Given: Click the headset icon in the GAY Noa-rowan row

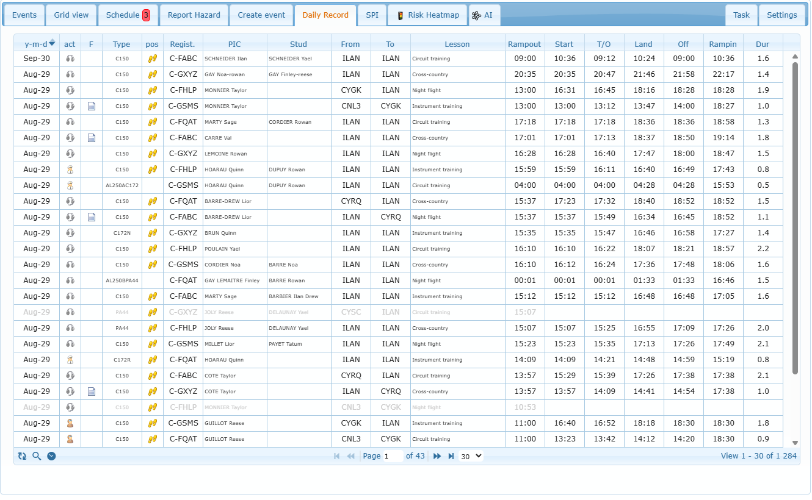Looking at the screenshot, I should (x=70, y=74).
